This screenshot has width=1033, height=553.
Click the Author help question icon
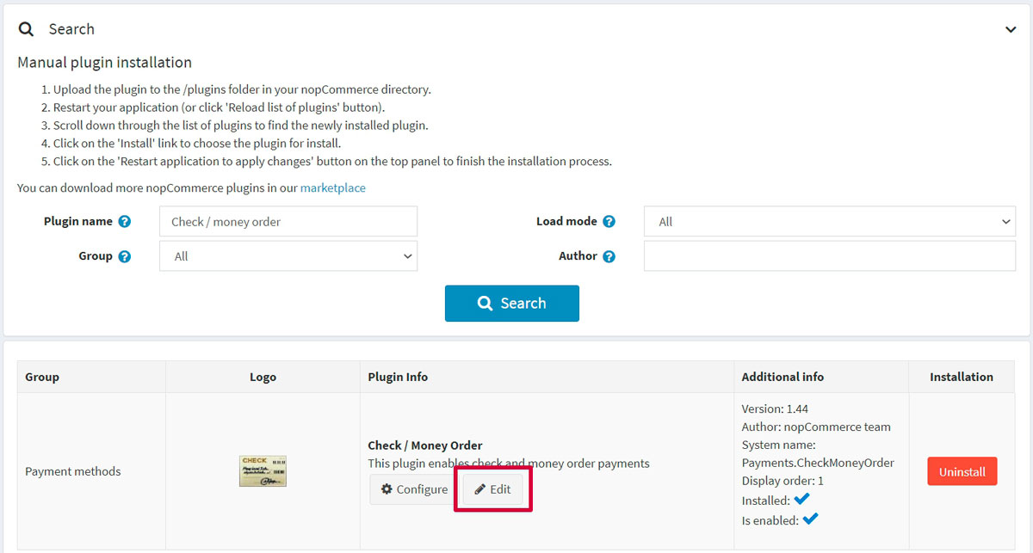pyautogui.click(x=609, y=256)
